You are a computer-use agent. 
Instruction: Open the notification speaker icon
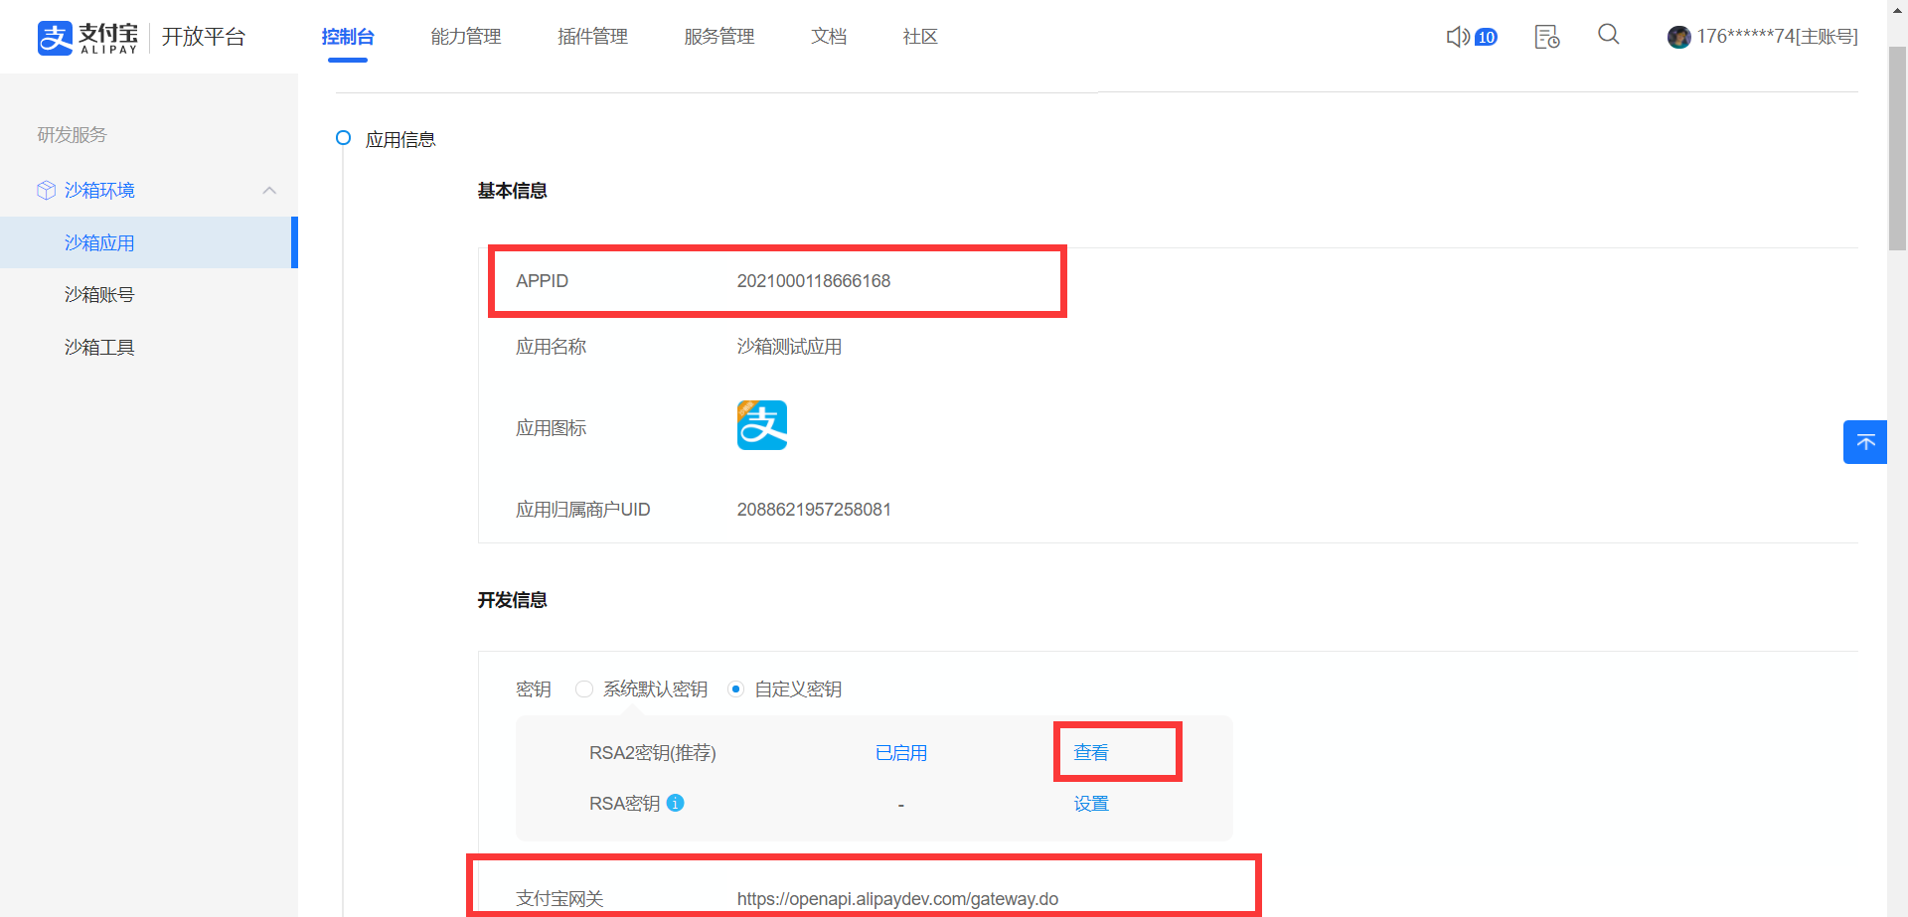coord(1457,37)
